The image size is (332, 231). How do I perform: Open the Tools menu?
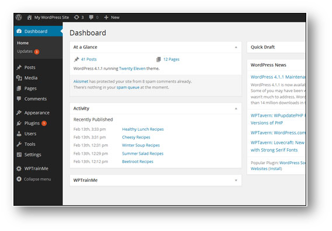click(30, 144)
